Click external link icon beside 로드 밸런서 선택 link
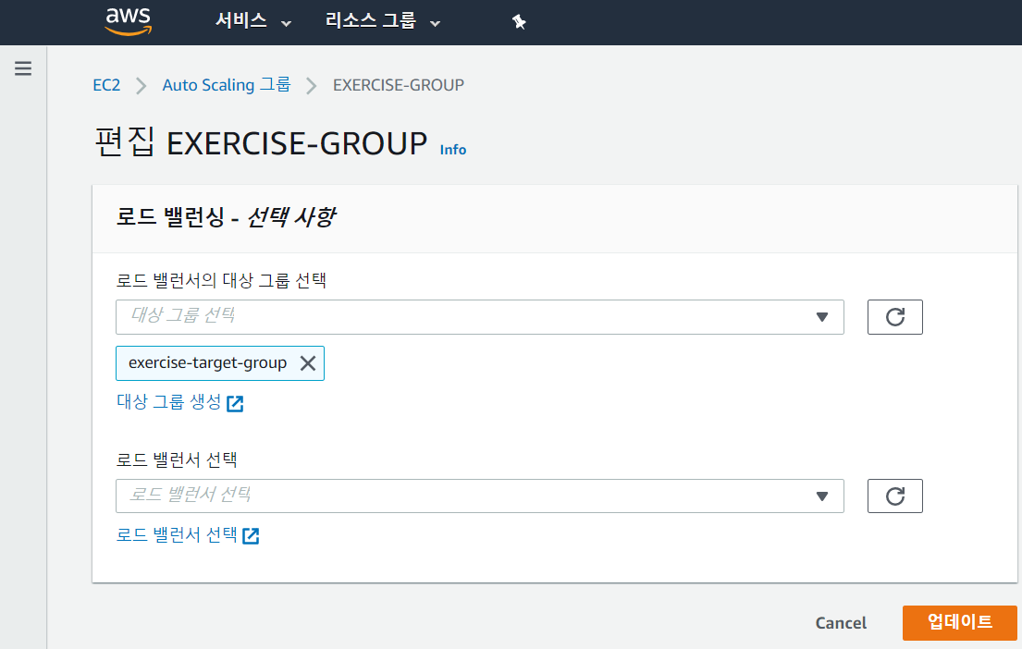Screen dimensions: 1022x649 tap(251, 535)
